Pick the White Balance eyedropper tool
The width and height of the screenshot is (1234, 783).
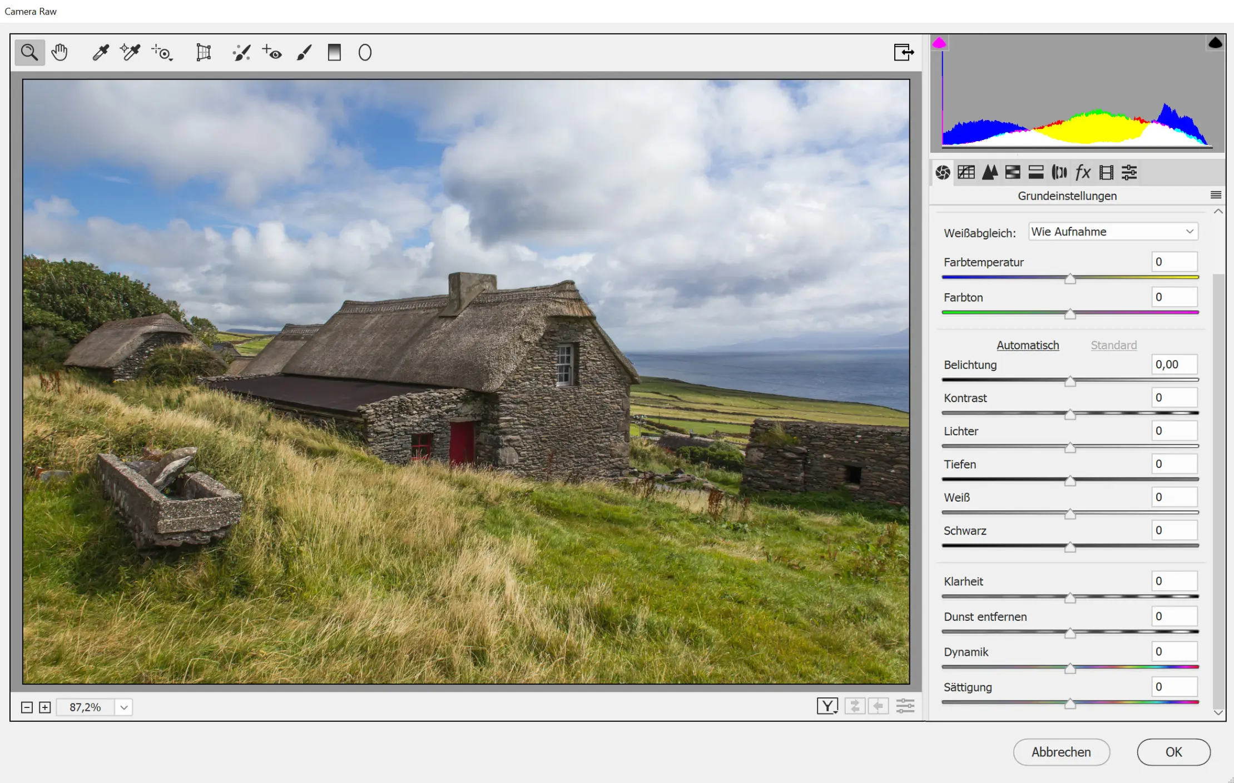pyautogui.click(x=101, y=53)
